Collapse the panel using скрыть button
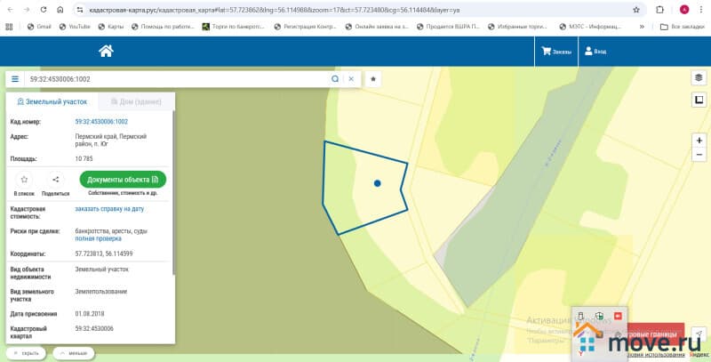 pos(26,353)
